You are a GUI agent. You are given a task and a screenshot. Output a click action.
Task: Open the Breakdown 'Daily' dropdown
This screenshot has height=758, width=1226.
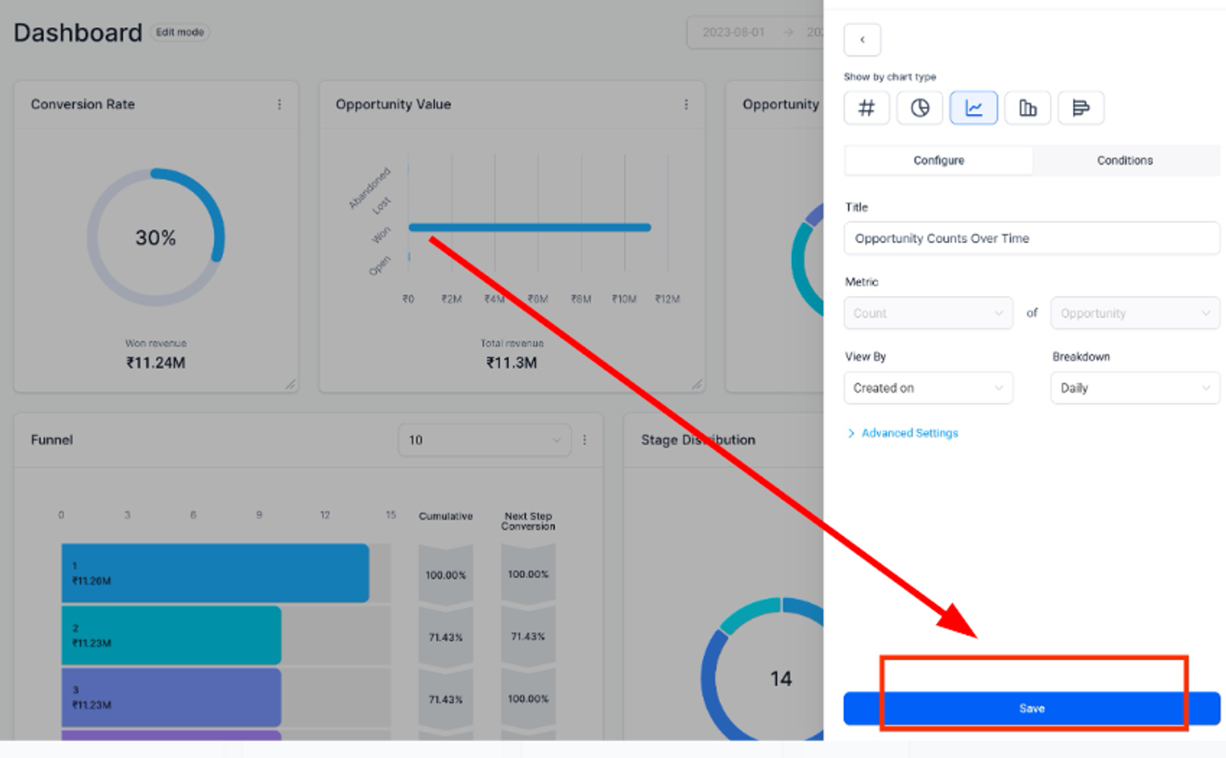[1135, 388]
